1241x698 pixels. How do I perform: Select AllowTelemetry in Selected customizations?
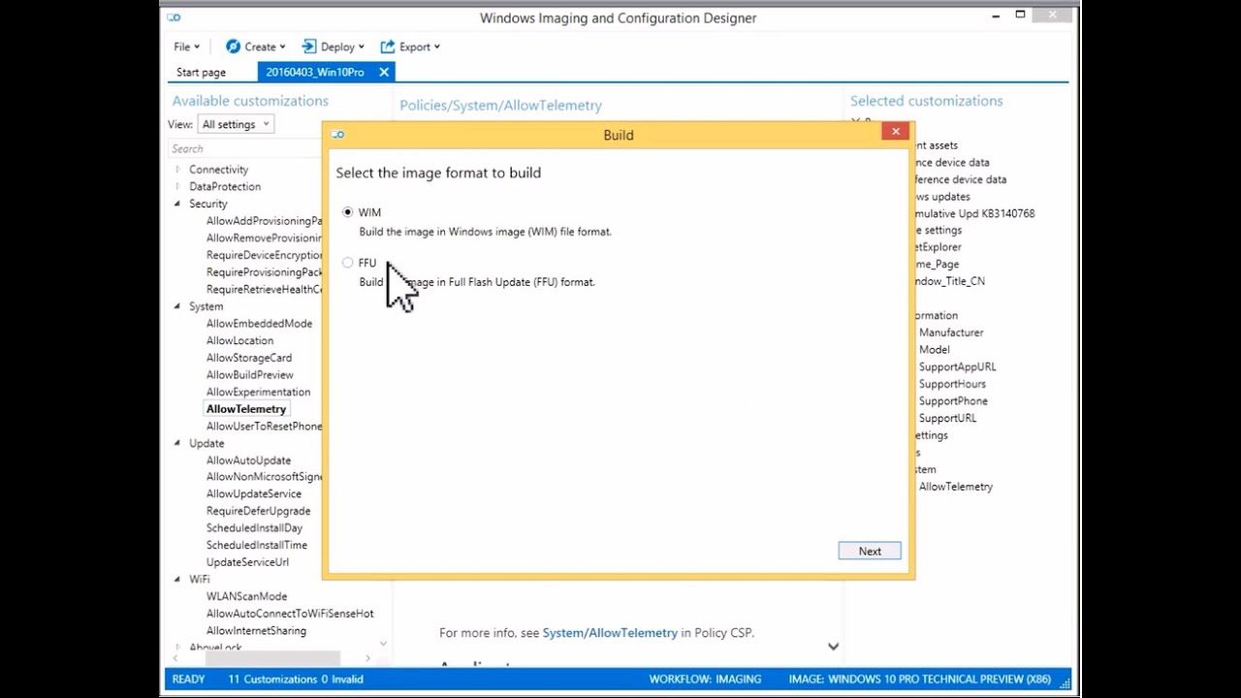click(x=956, y=487)
